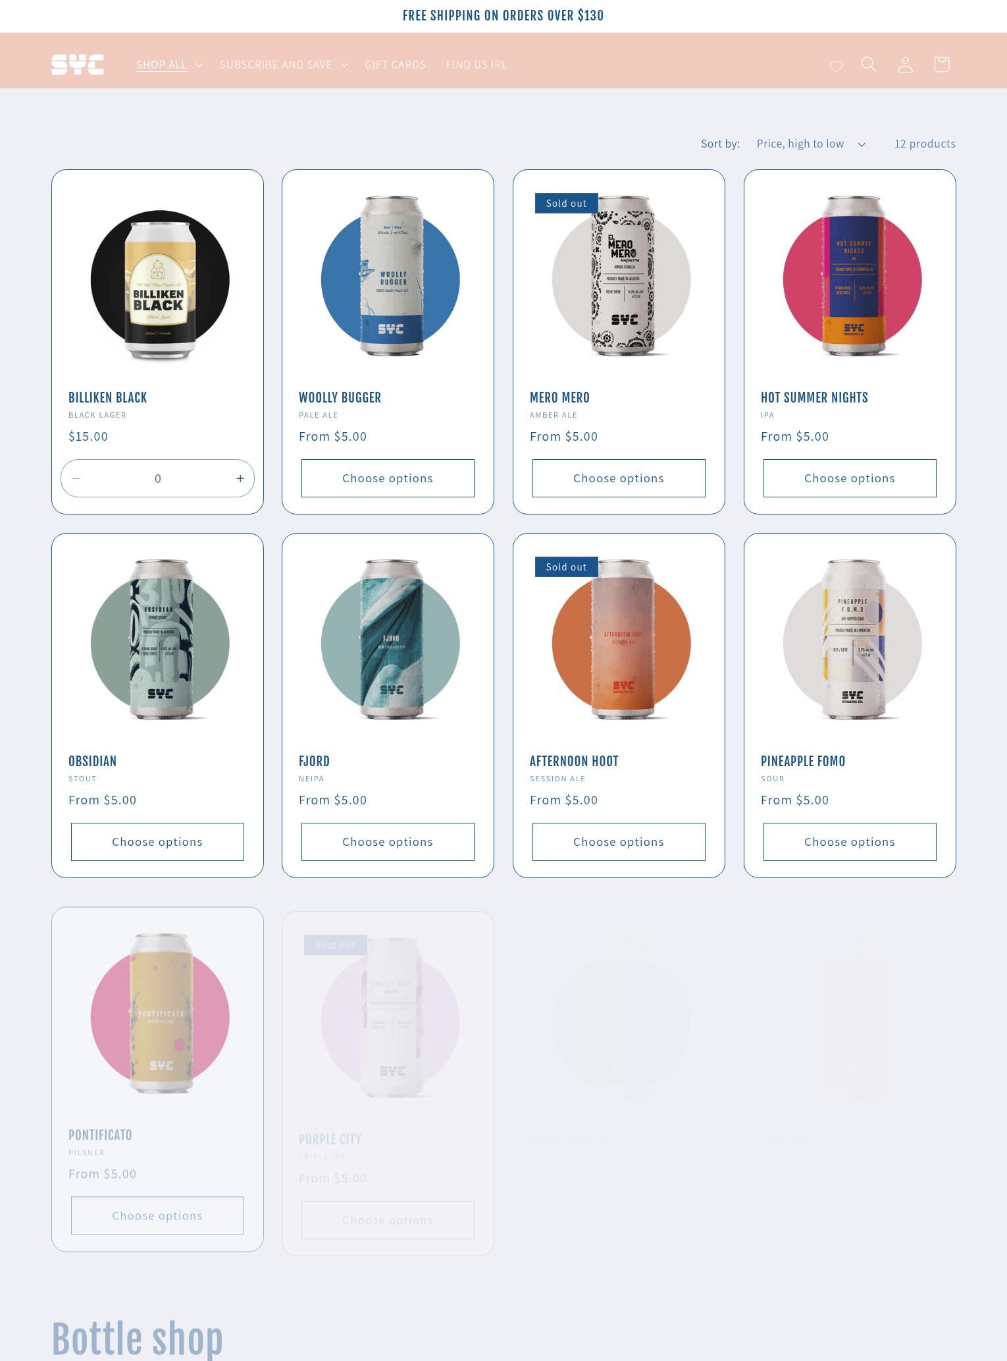
Task: Expand the Subscribe and Save menu
Action: 284,65
